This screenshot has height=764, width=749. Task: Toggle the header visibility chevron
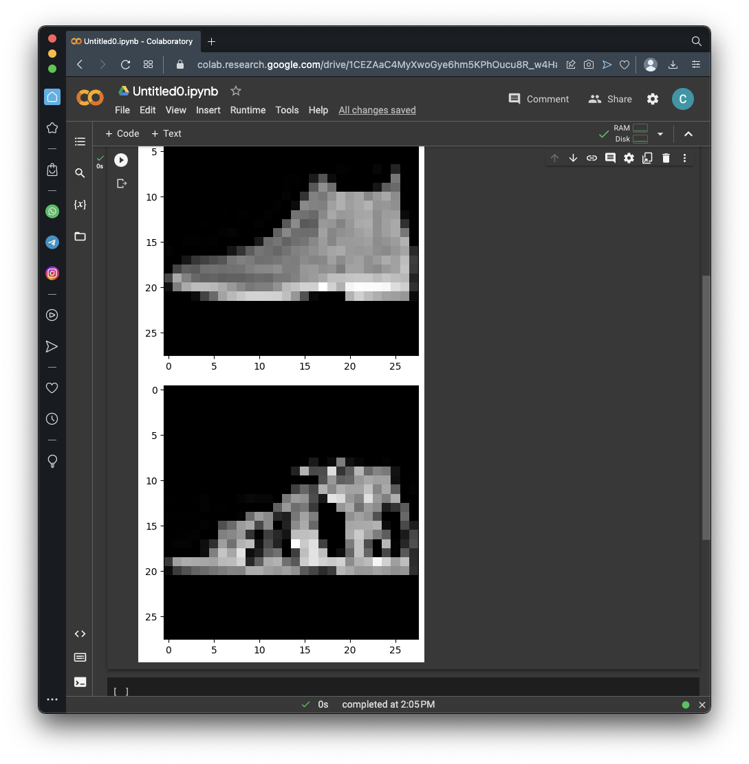(x=688, y=134)
